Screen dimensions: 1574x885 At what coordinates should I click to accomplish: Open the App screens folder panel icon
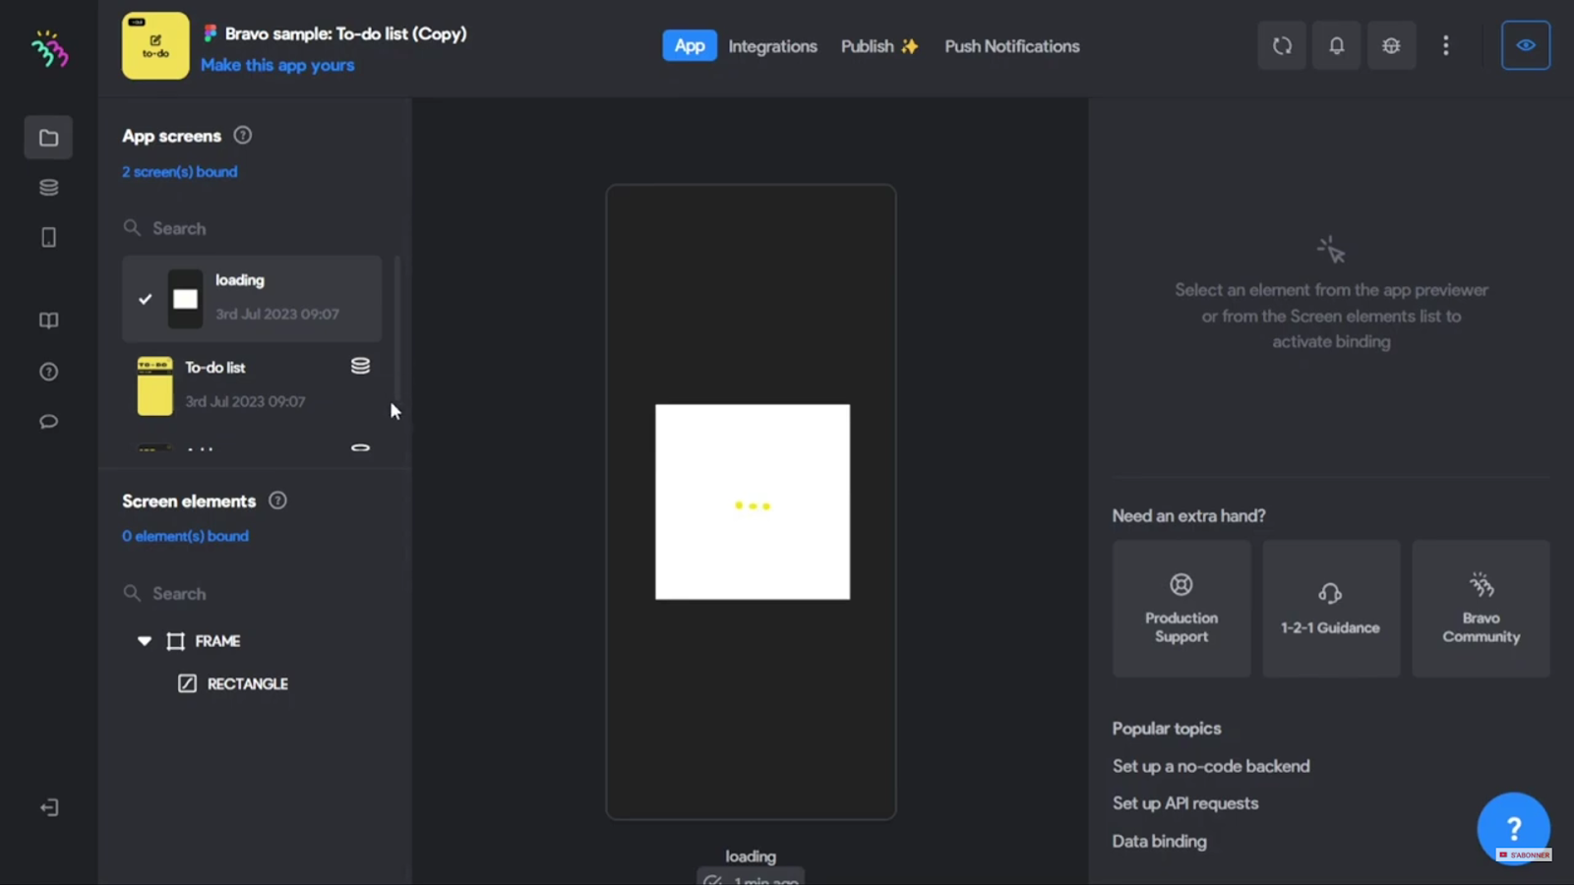pyautogui.click(x=48, y=137)
